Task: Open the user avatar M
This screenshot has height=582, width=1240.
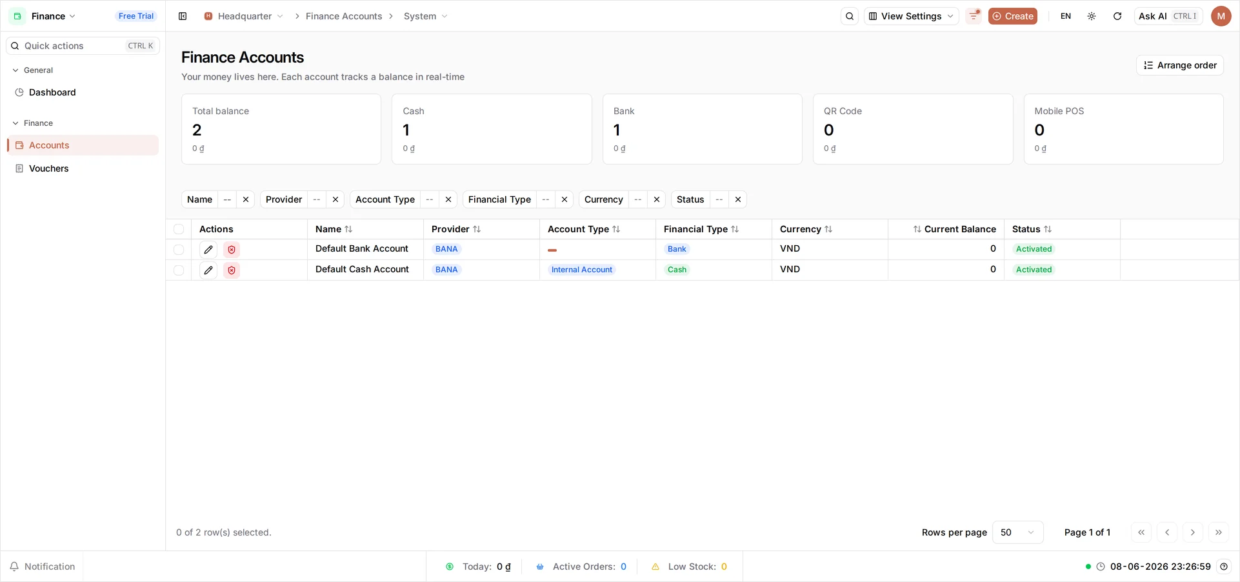Action: 1221,16
